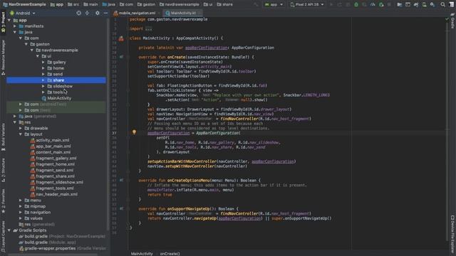Click the Run Anything toolbar icon

[x=408, y=4]
